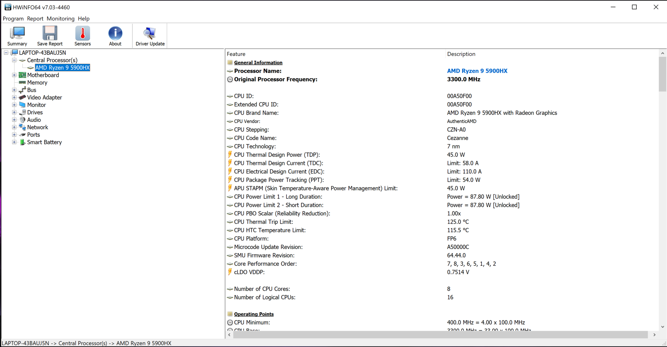Viewport: 667px width, 347px height.
Task: Click the Drives tree icon
Action: pyautogui.click(x=22, y=112)
